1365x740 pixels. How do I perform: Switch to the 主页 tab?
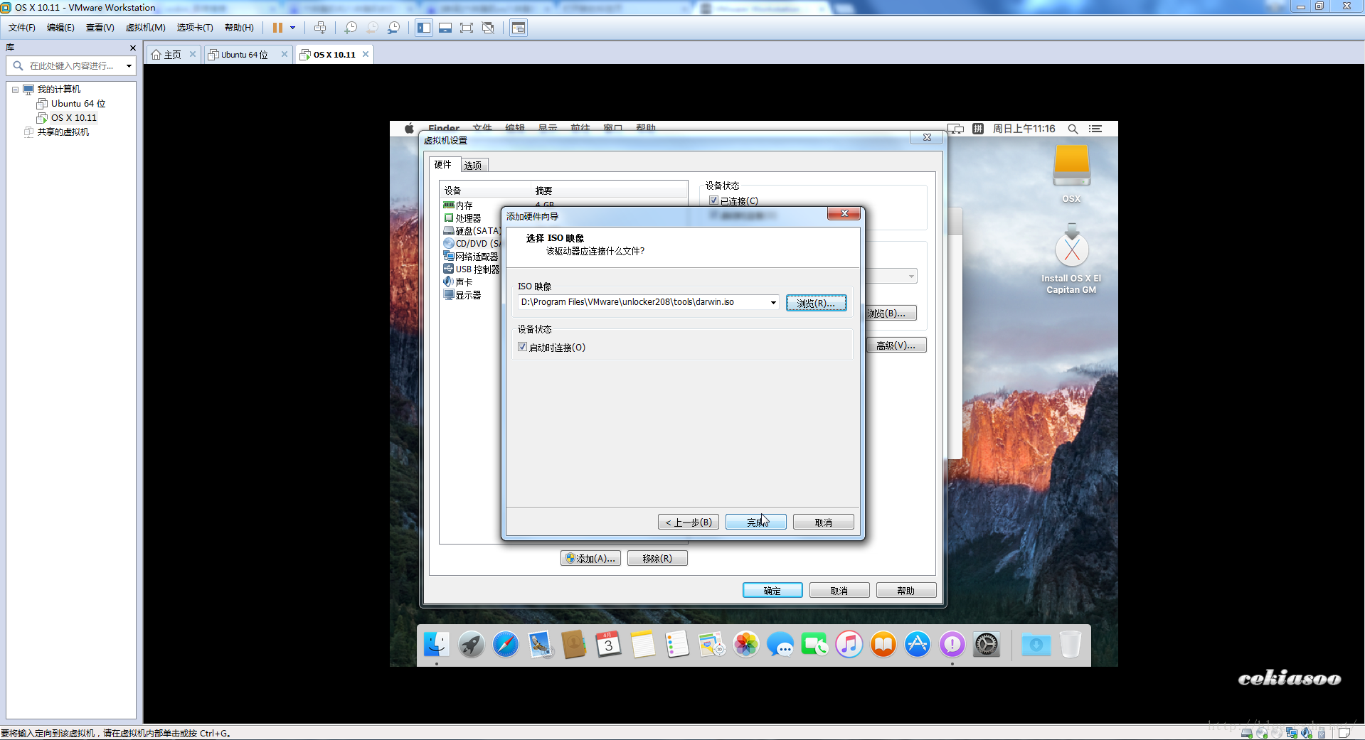pos(173,55)
